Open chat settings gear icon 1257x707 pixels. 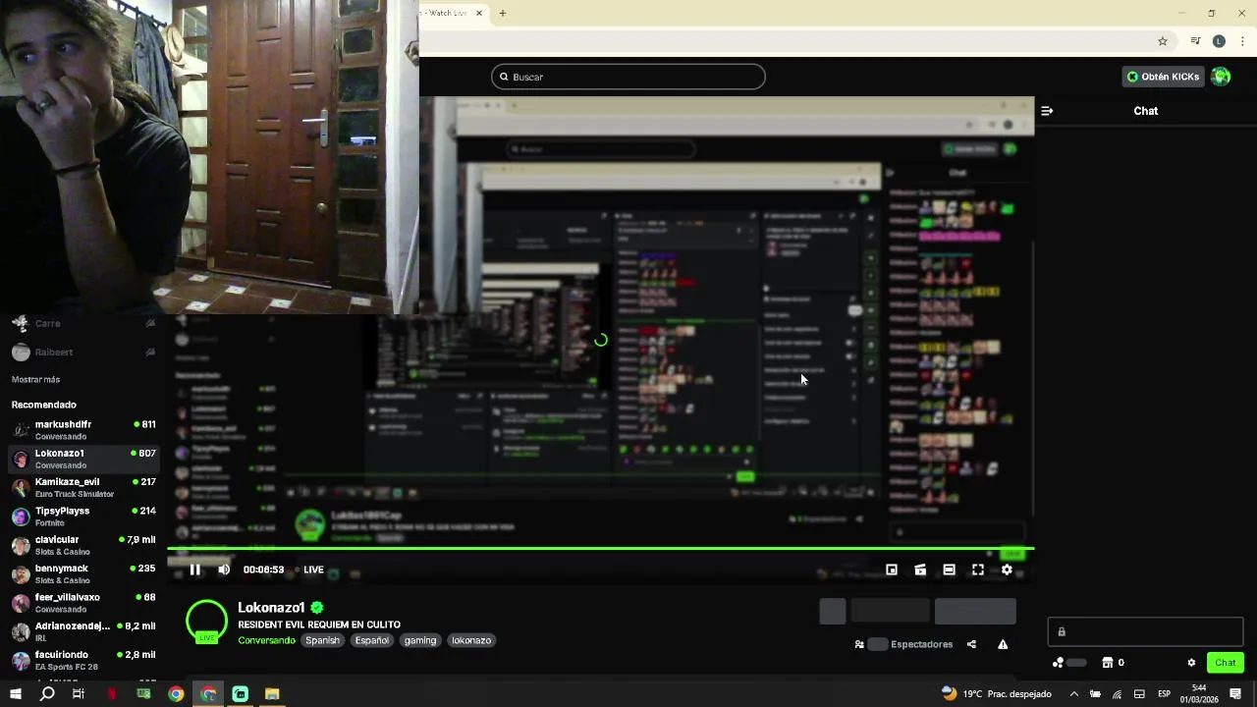click(1191, 663)
